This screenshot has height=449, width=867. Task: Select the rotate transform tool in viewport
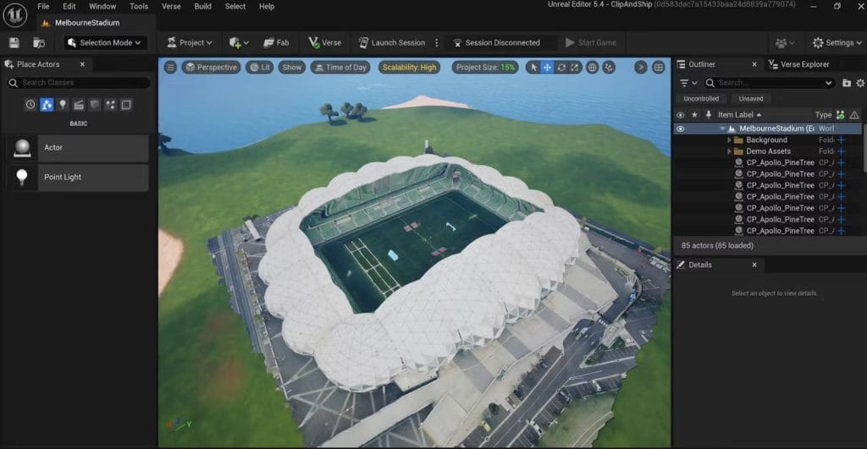tap(561, 67)
